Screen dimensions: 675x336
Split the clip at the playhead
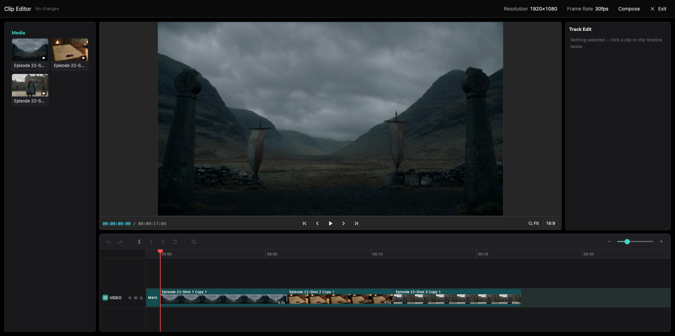coord(139,242)
